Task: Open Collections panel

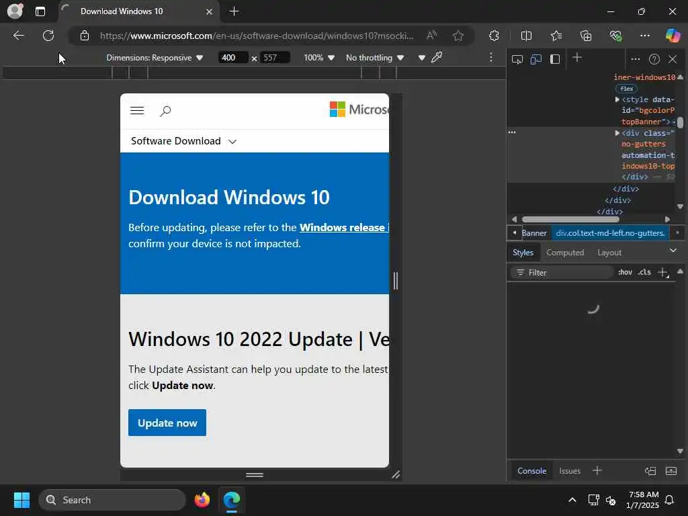Action: [586, 36]
